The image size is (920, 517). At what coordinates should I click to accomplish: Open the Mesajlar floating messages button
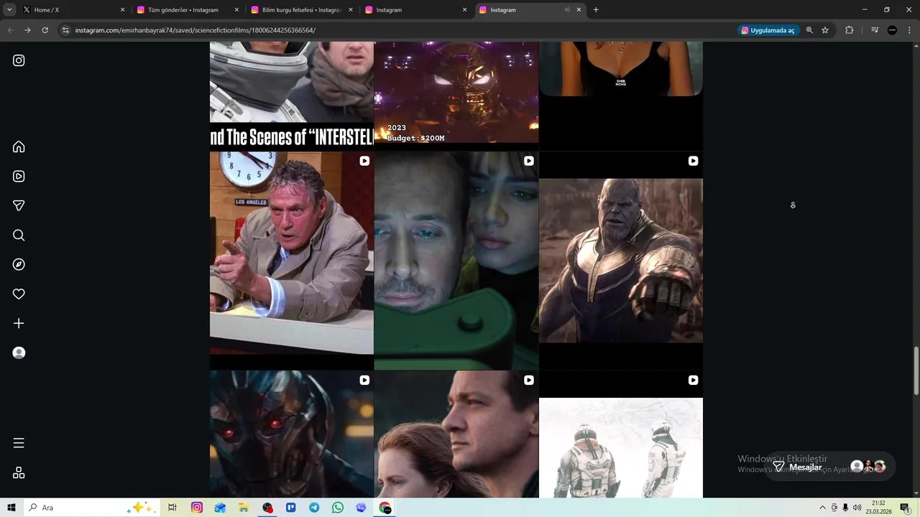coord(829,467)
